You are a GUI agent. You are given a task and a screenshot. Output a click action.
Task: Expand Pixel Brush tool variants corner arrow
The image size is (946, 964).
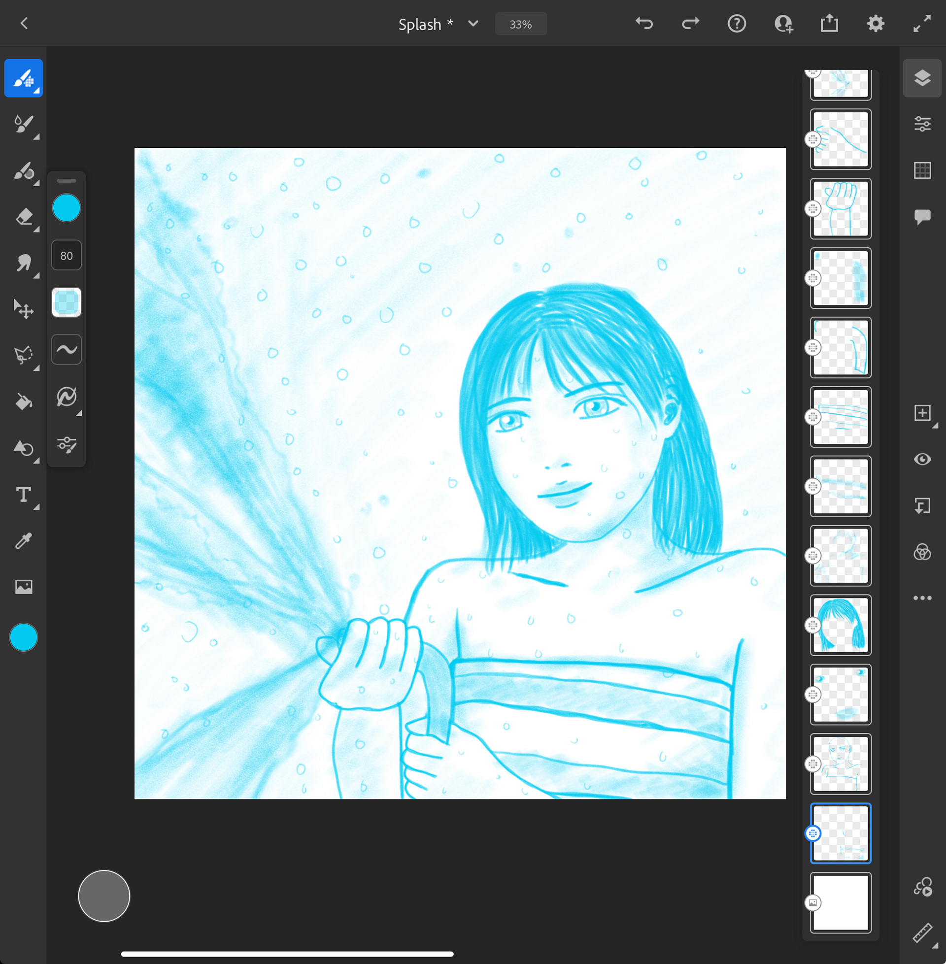[37, 91]
